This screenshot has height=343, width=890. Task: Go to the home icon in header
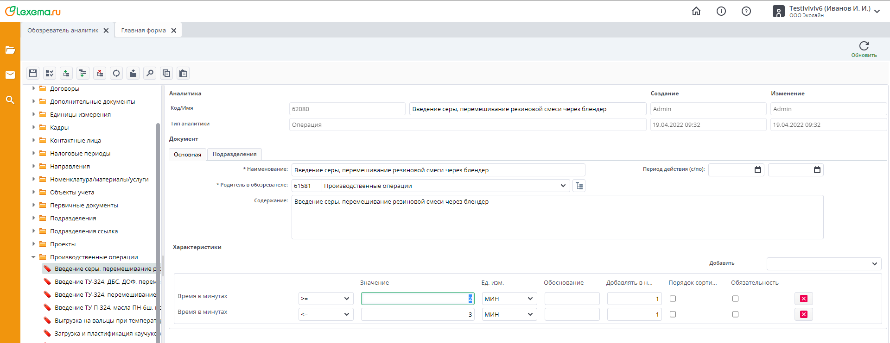click(696, 11)
